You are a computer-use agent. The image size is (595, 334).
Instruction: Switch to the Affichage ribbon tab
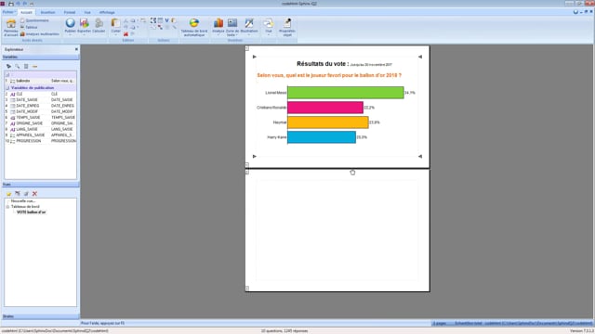(x=107, y=12)
